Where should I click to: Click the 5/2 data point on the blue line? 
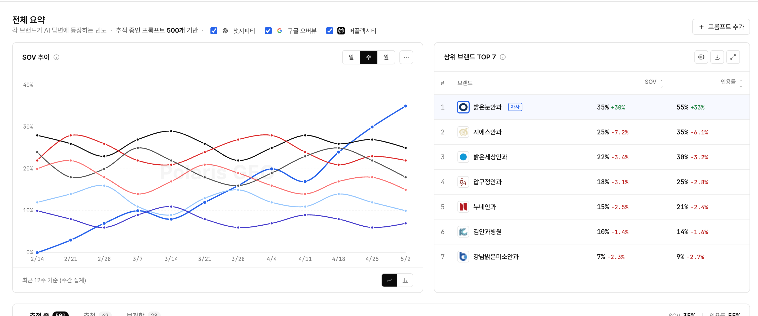[x=405, y=106]
